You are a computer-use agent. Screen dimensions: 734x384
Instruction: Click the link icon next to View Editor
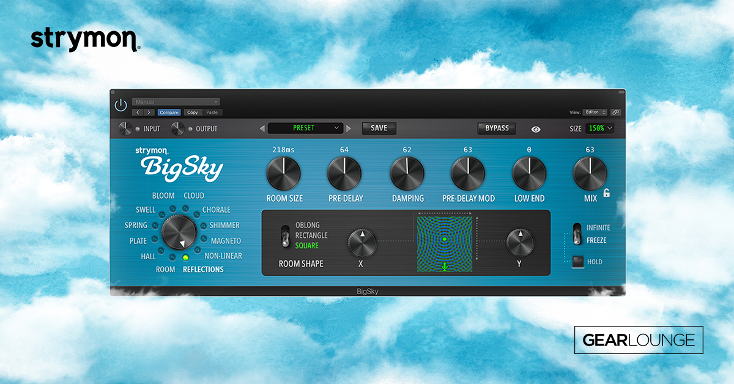click(x=615, y=111)
